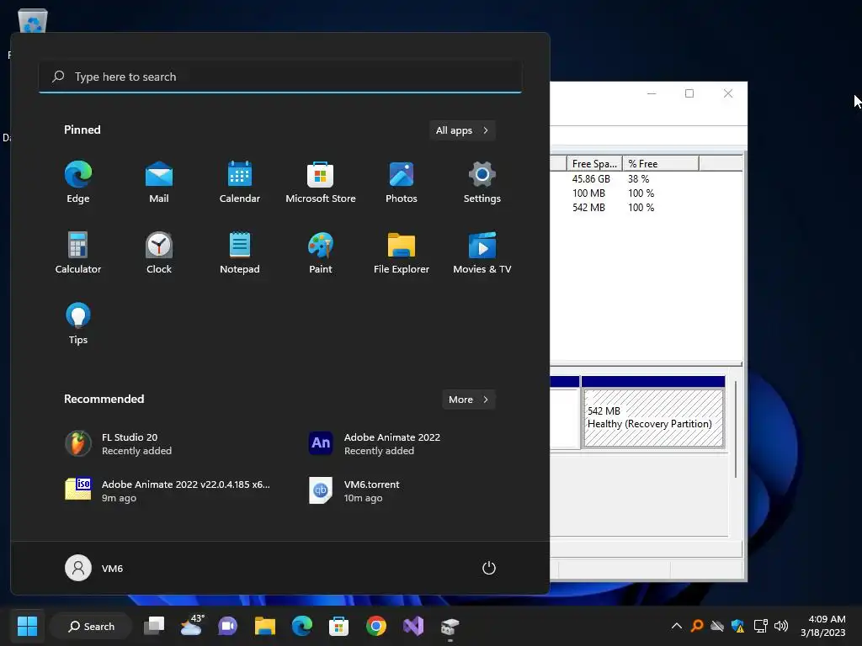Launch Google Chrome from the taskbar
Image resolution: width=862 pixels, height=646 pixels.
(376, 626)
